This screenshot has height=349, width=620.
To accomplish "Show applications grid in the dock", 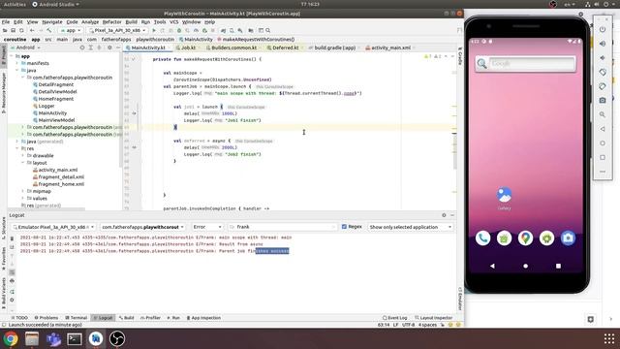I will (609, 338).
